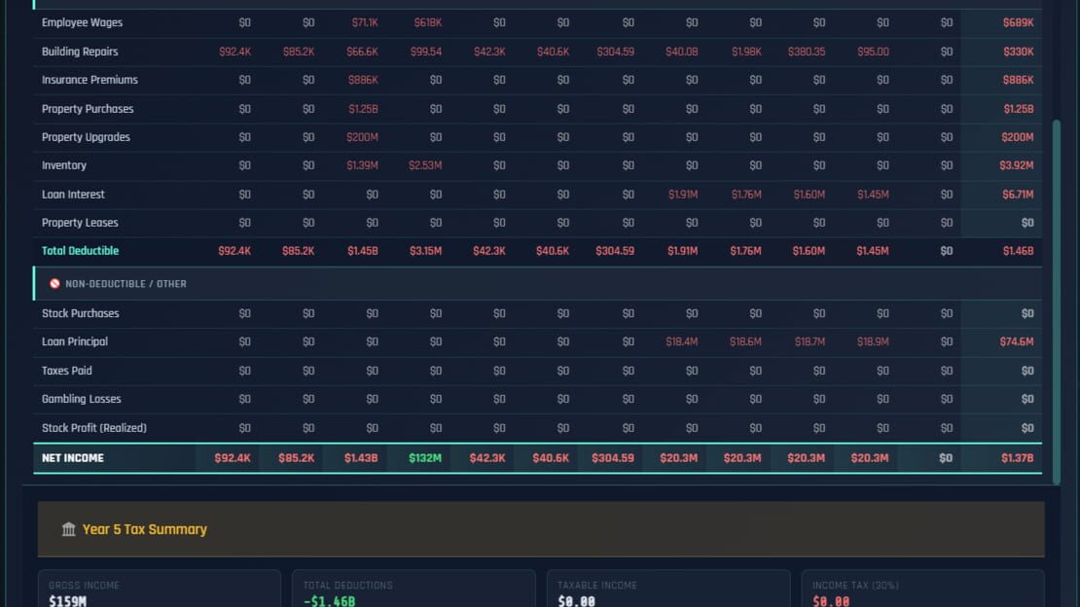Click the $689K Employee Wages total
Screen dimensions: 1080x607
pos(1018,22)
